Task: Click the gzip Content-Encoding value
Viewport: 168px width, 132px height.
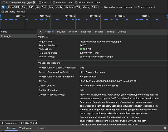Action: 82,90
